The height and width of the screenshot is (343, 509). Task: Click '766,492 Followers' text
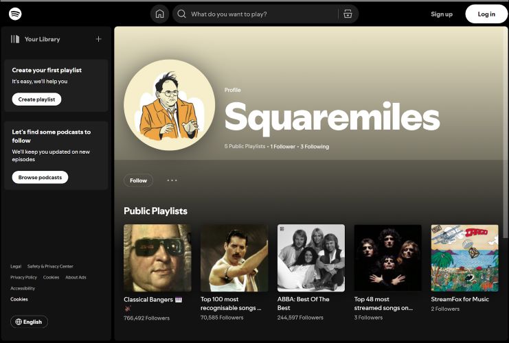pos(147,318)
